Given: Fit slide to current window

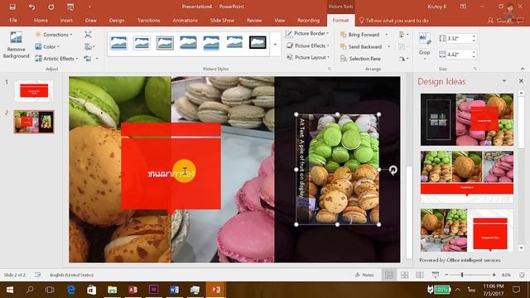Looking at the screenshot, I should point(522,275).
